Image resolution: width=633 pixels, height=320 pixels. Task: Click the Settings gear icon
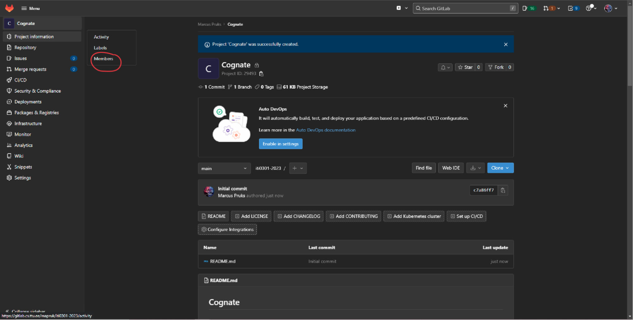(x=9, y=178)
